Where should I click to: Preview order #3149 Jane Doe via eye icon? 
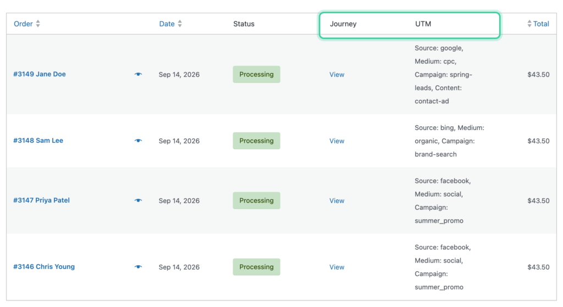tap(138, 74)
